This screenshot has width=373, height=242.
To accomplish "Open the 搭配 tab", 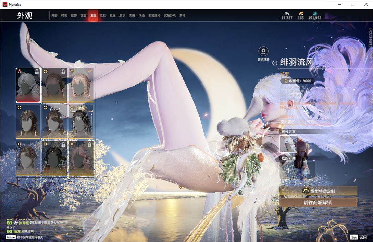I will point(54,15).
